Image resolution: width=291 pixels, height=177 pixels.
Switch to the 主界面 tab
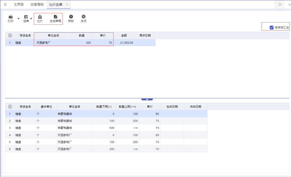pyautogui.click(x=18, y=4)
